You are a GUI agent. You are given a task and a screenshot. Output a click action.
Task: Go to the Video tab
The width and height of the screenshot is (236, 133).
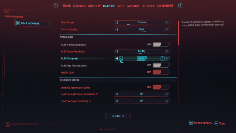click(x=121, y=6)
